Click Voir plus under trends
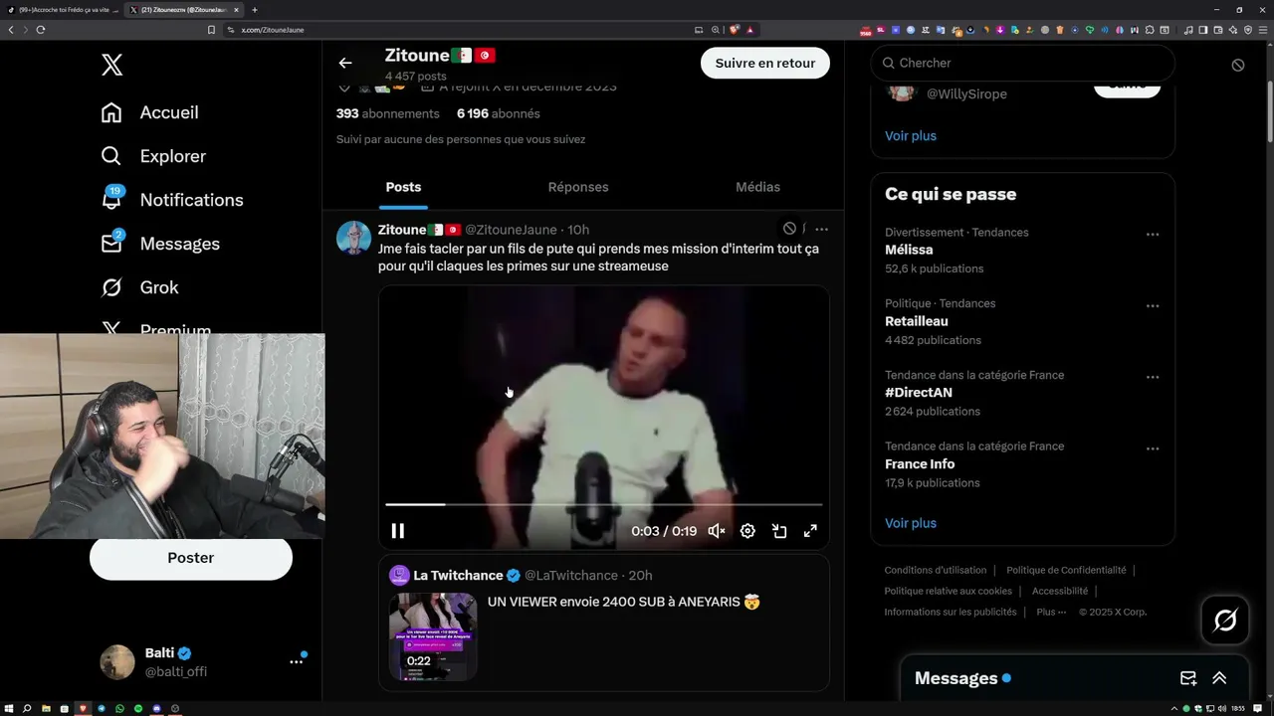The image size is (1274, 716). pos(911,523)
